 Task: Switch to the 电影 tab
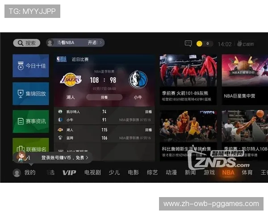point(133,172)
